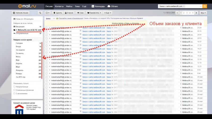Open select-all checkbox dropdown
This screenshot has height=119, width=212.
47,13
